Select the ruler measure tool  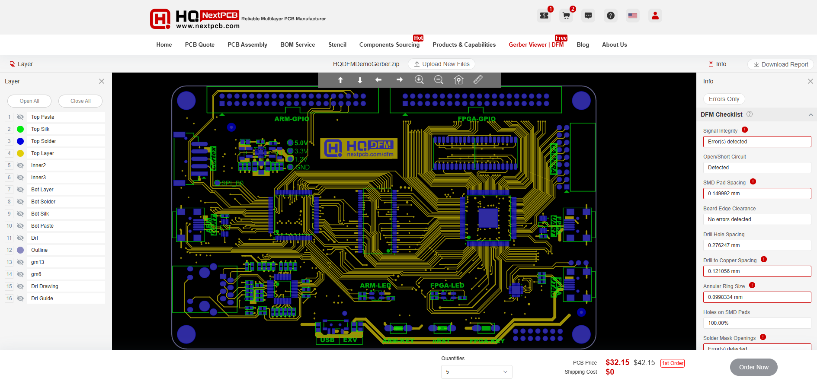click(478, 80)
